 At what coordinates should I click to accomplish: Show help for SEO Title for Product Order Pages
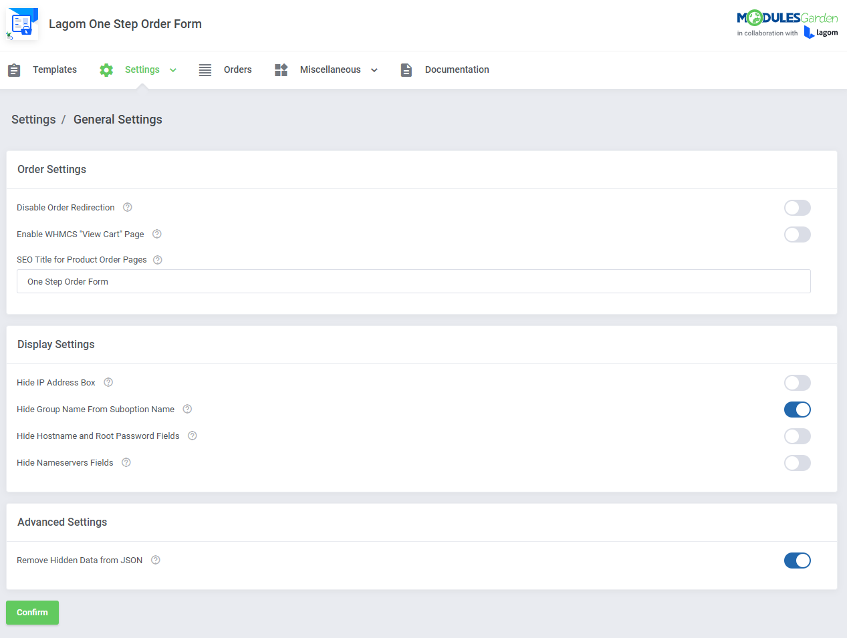158,260
